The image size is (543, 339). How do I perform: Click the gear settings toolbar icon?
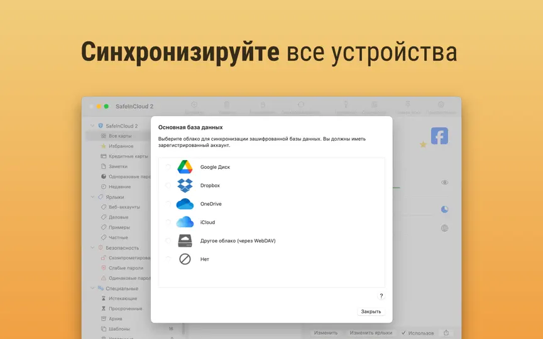pos(441,104)
